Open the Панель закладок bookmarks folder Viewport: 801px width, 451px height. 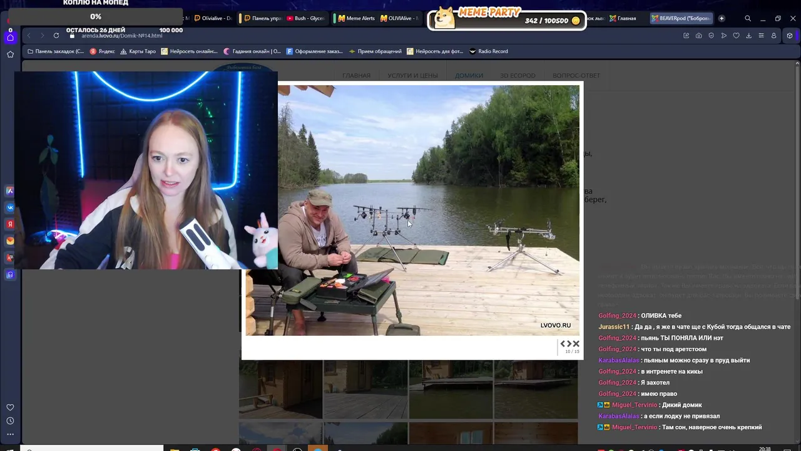point(55,51)
